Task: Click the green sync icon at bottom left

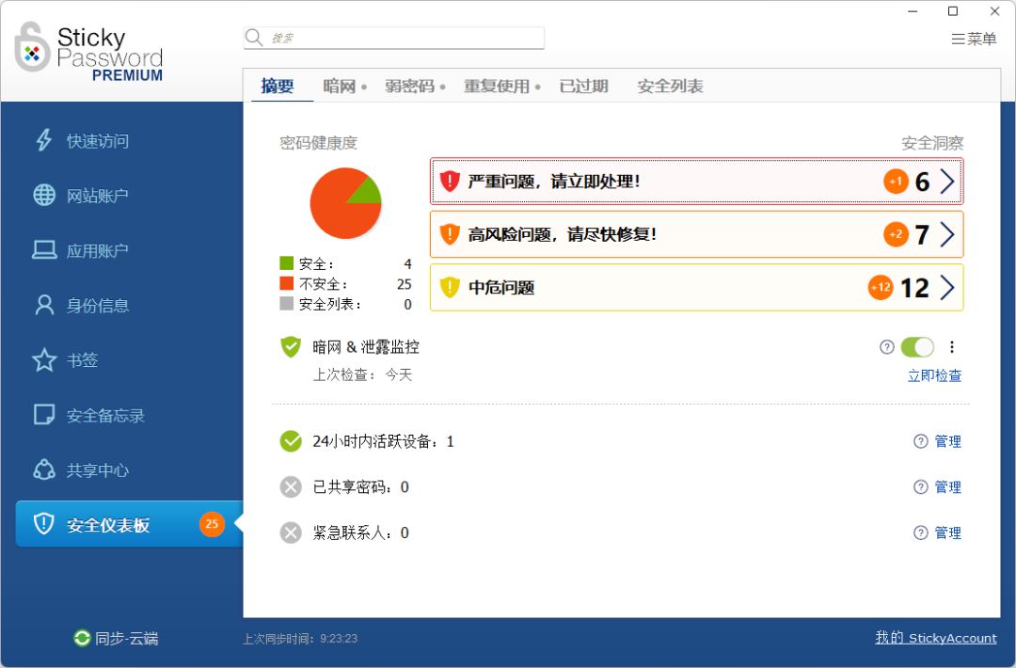Action: 82,638
